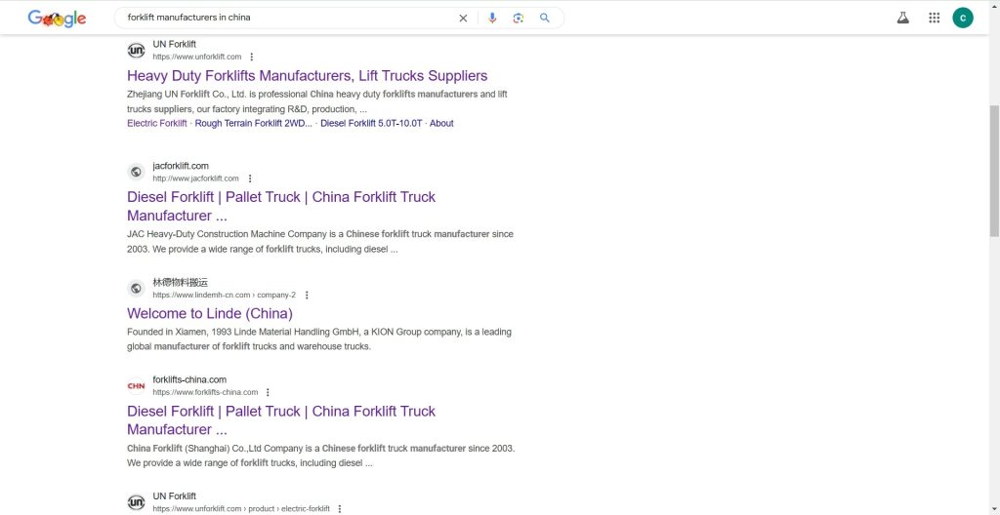Open Google account avatar C

[962, 18]
